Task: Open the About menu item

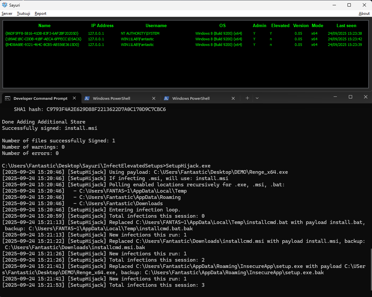Action: [x=364, y=14]
